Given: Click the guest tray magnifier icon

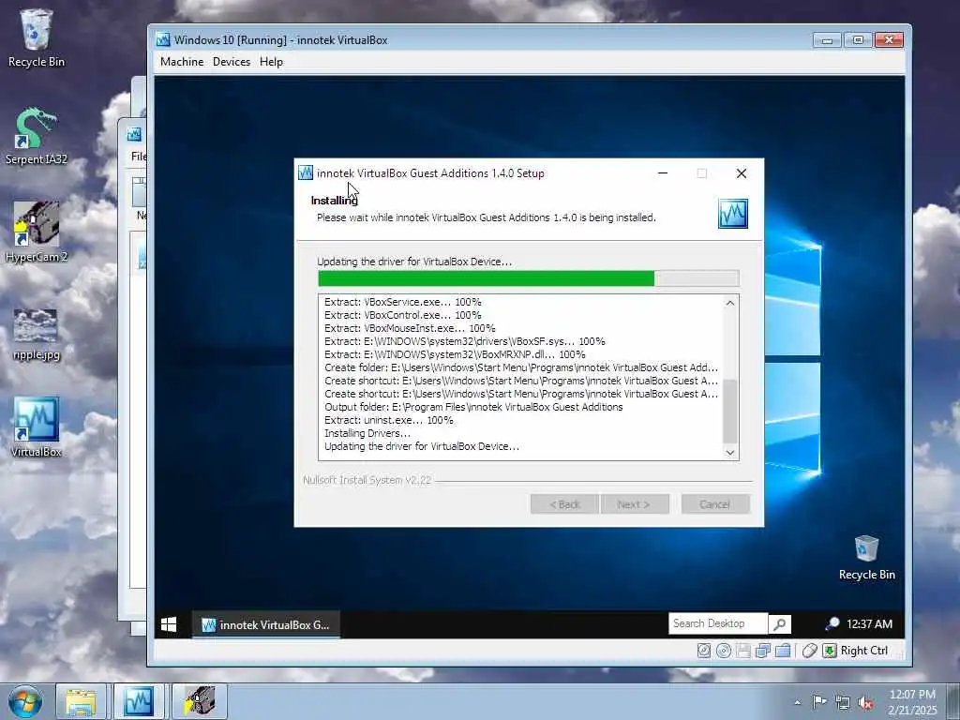Looking at the screenshot, I should (832, 623).
